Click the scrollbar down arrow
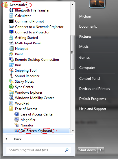The image size is (118, 159). coord(73,131)
